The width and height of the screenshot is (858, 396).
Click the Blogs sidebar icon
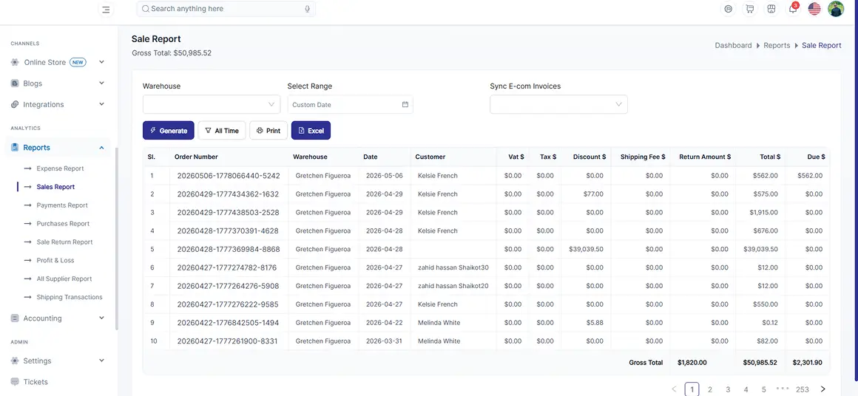click(15, 83)
